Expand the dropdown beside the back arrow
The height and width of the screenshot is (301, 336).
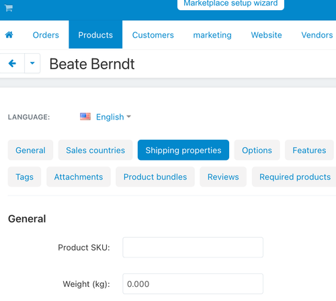point(32,63)
